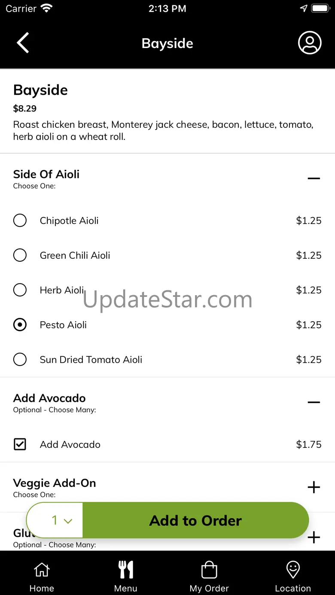Select the Chipotle Aioli option
This screenshot has height=595, width=335.
tap(20, 220)
